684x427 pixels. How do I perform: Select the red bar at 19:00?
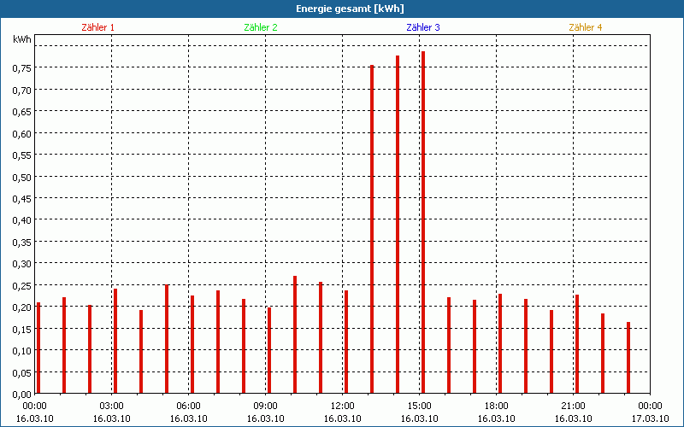(x=526, y=346)
